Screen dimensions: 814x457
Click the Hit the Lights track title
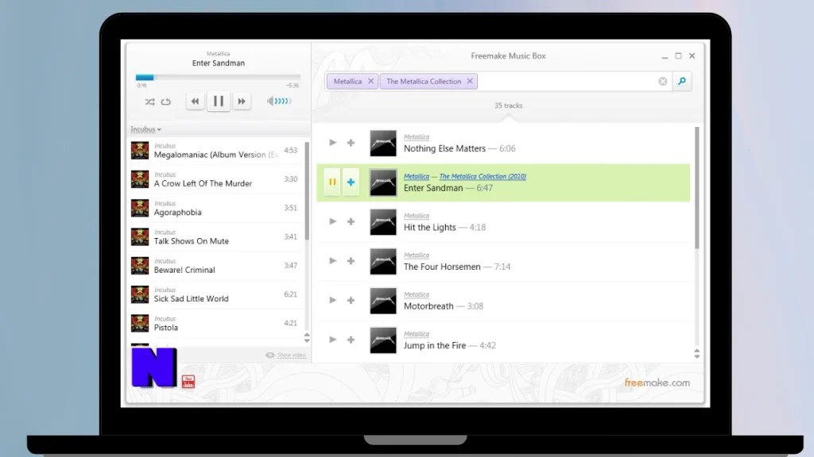click(x=430, y=228)
